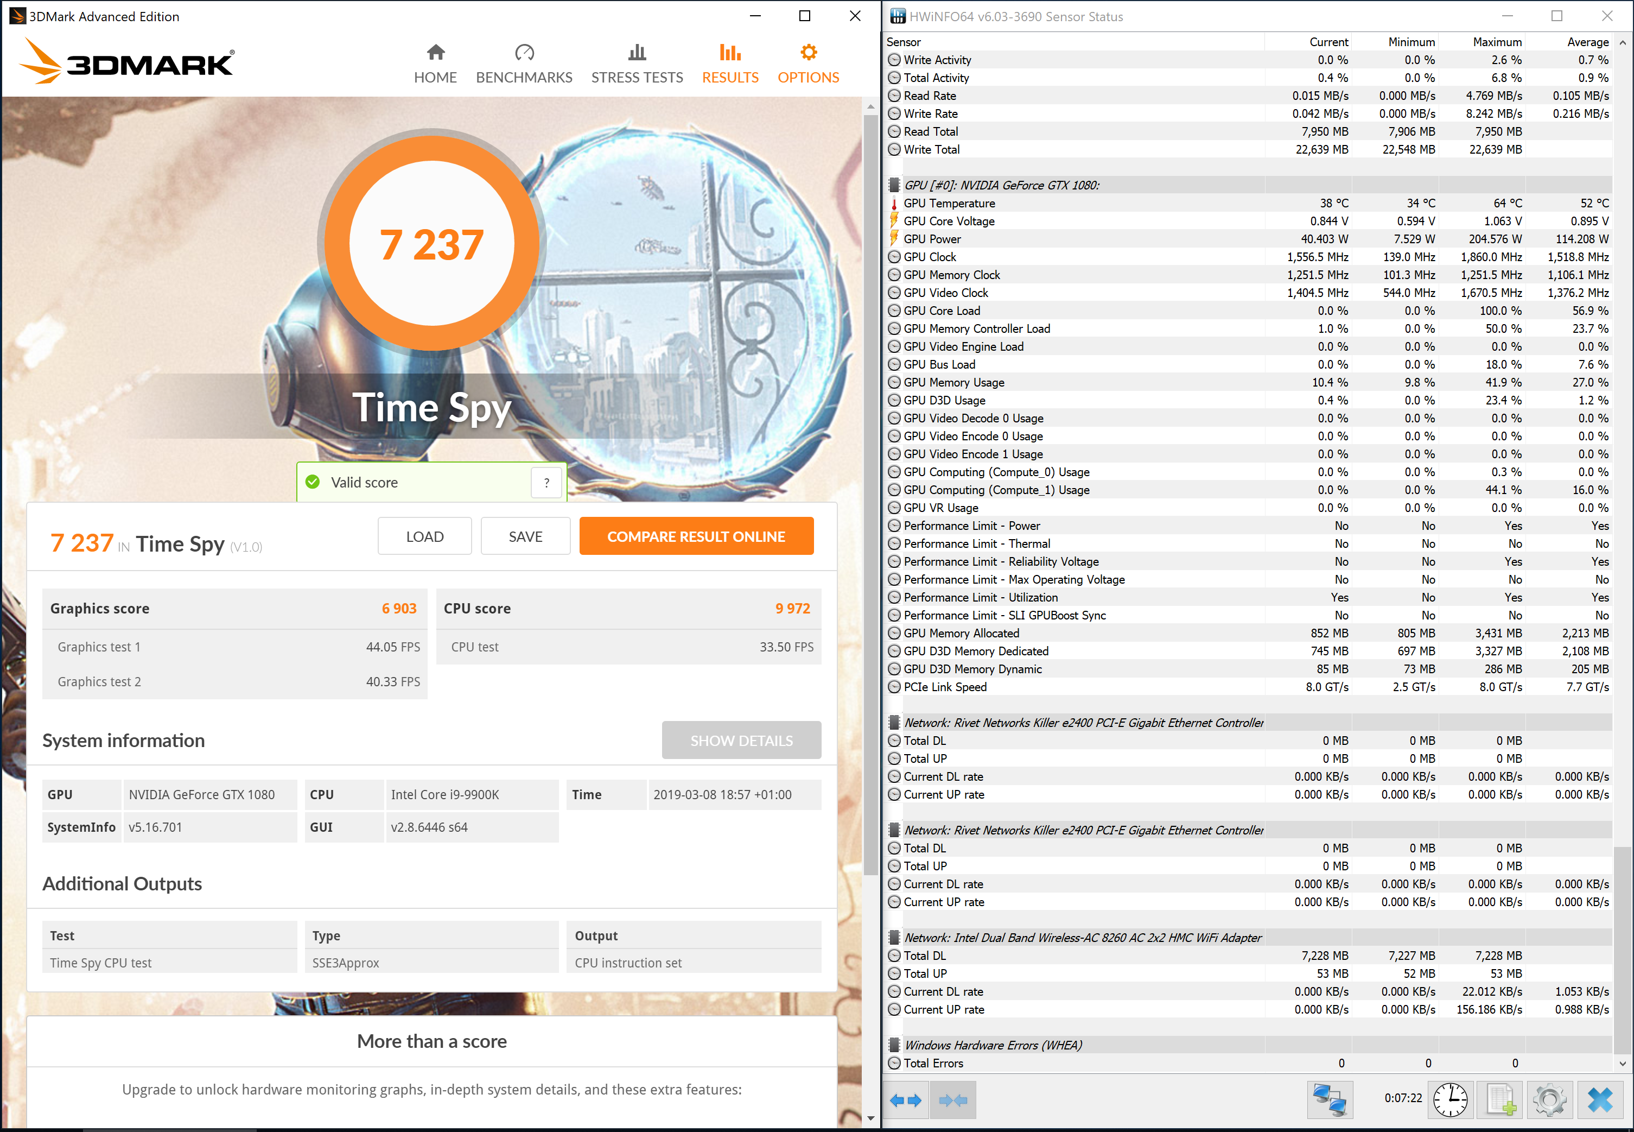1634x1132 pixels.
Task: Open the remote network monitoring icon
Action: coord(1329,1100)
